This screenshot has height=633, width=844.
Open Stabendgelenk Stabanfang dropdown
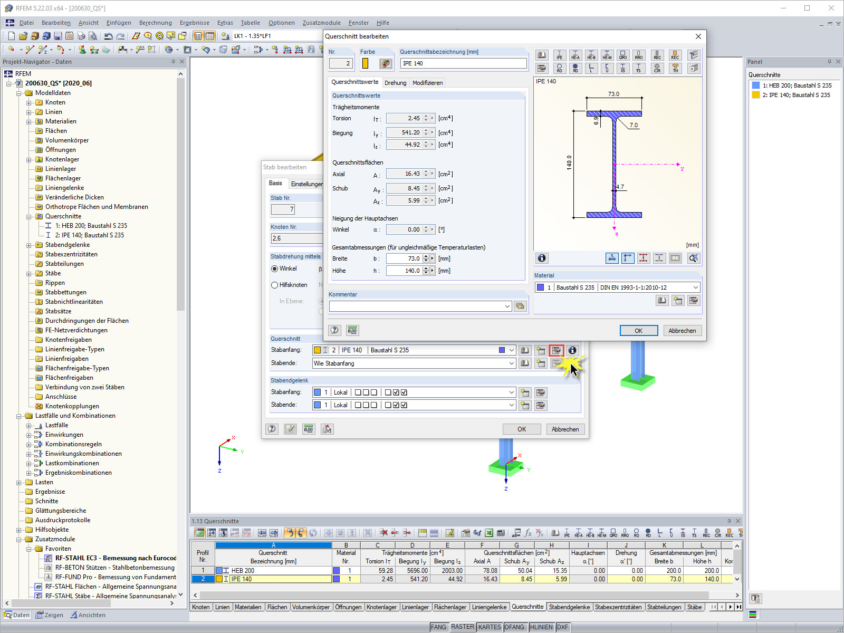pyautogui.click(x=512, y=392)
